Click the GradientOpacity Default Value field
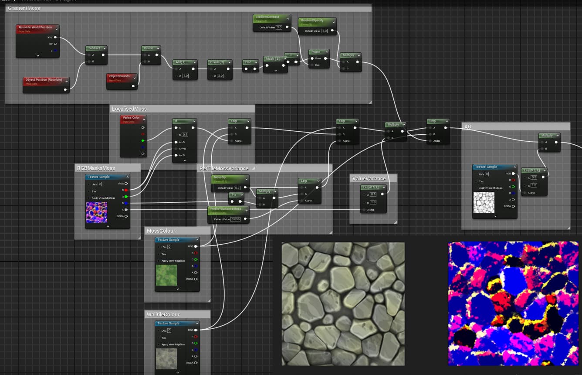The width and height of the screenshot is (582, 375). (x=324, y=31)
